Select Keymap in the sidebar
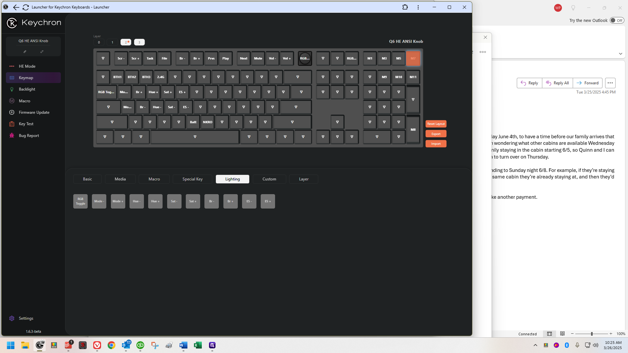628x353 pixels. coord(33,78)
